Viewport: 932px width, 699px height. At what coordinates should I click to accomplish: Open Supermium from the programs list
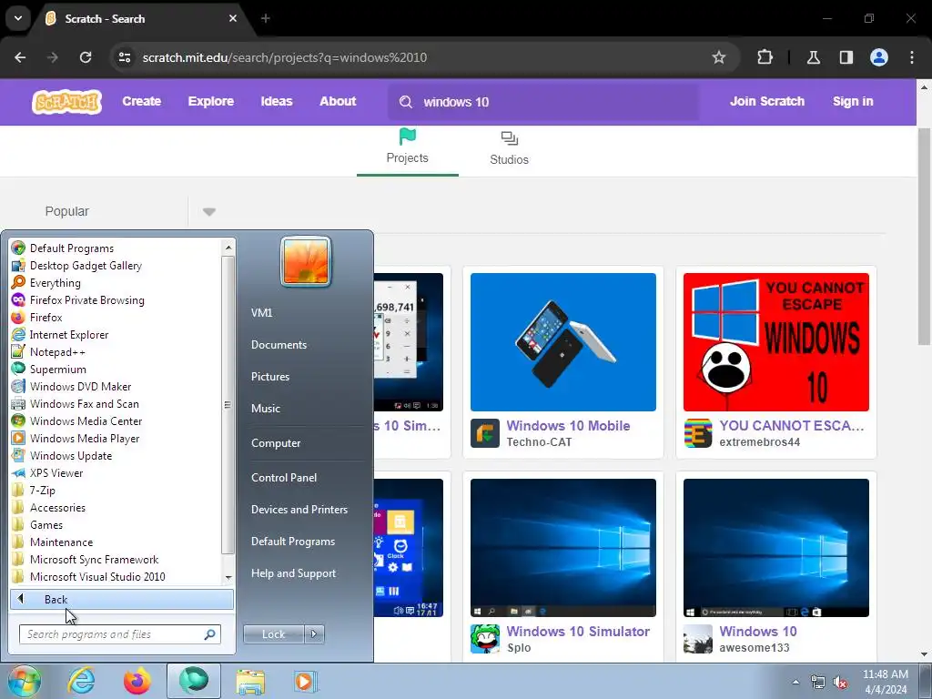click(x=57, y=370)
